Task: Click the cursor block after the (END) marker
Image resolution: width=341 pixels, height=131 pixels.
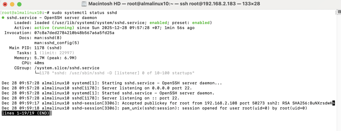Action: (x=51, y=113)
